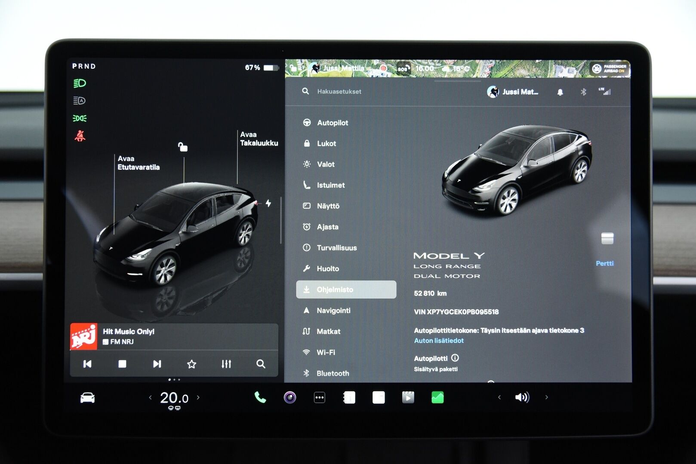This screenshot has width=696, height=464.
Task: Open the notifications bell icon
Action: [x=560, y=92]
